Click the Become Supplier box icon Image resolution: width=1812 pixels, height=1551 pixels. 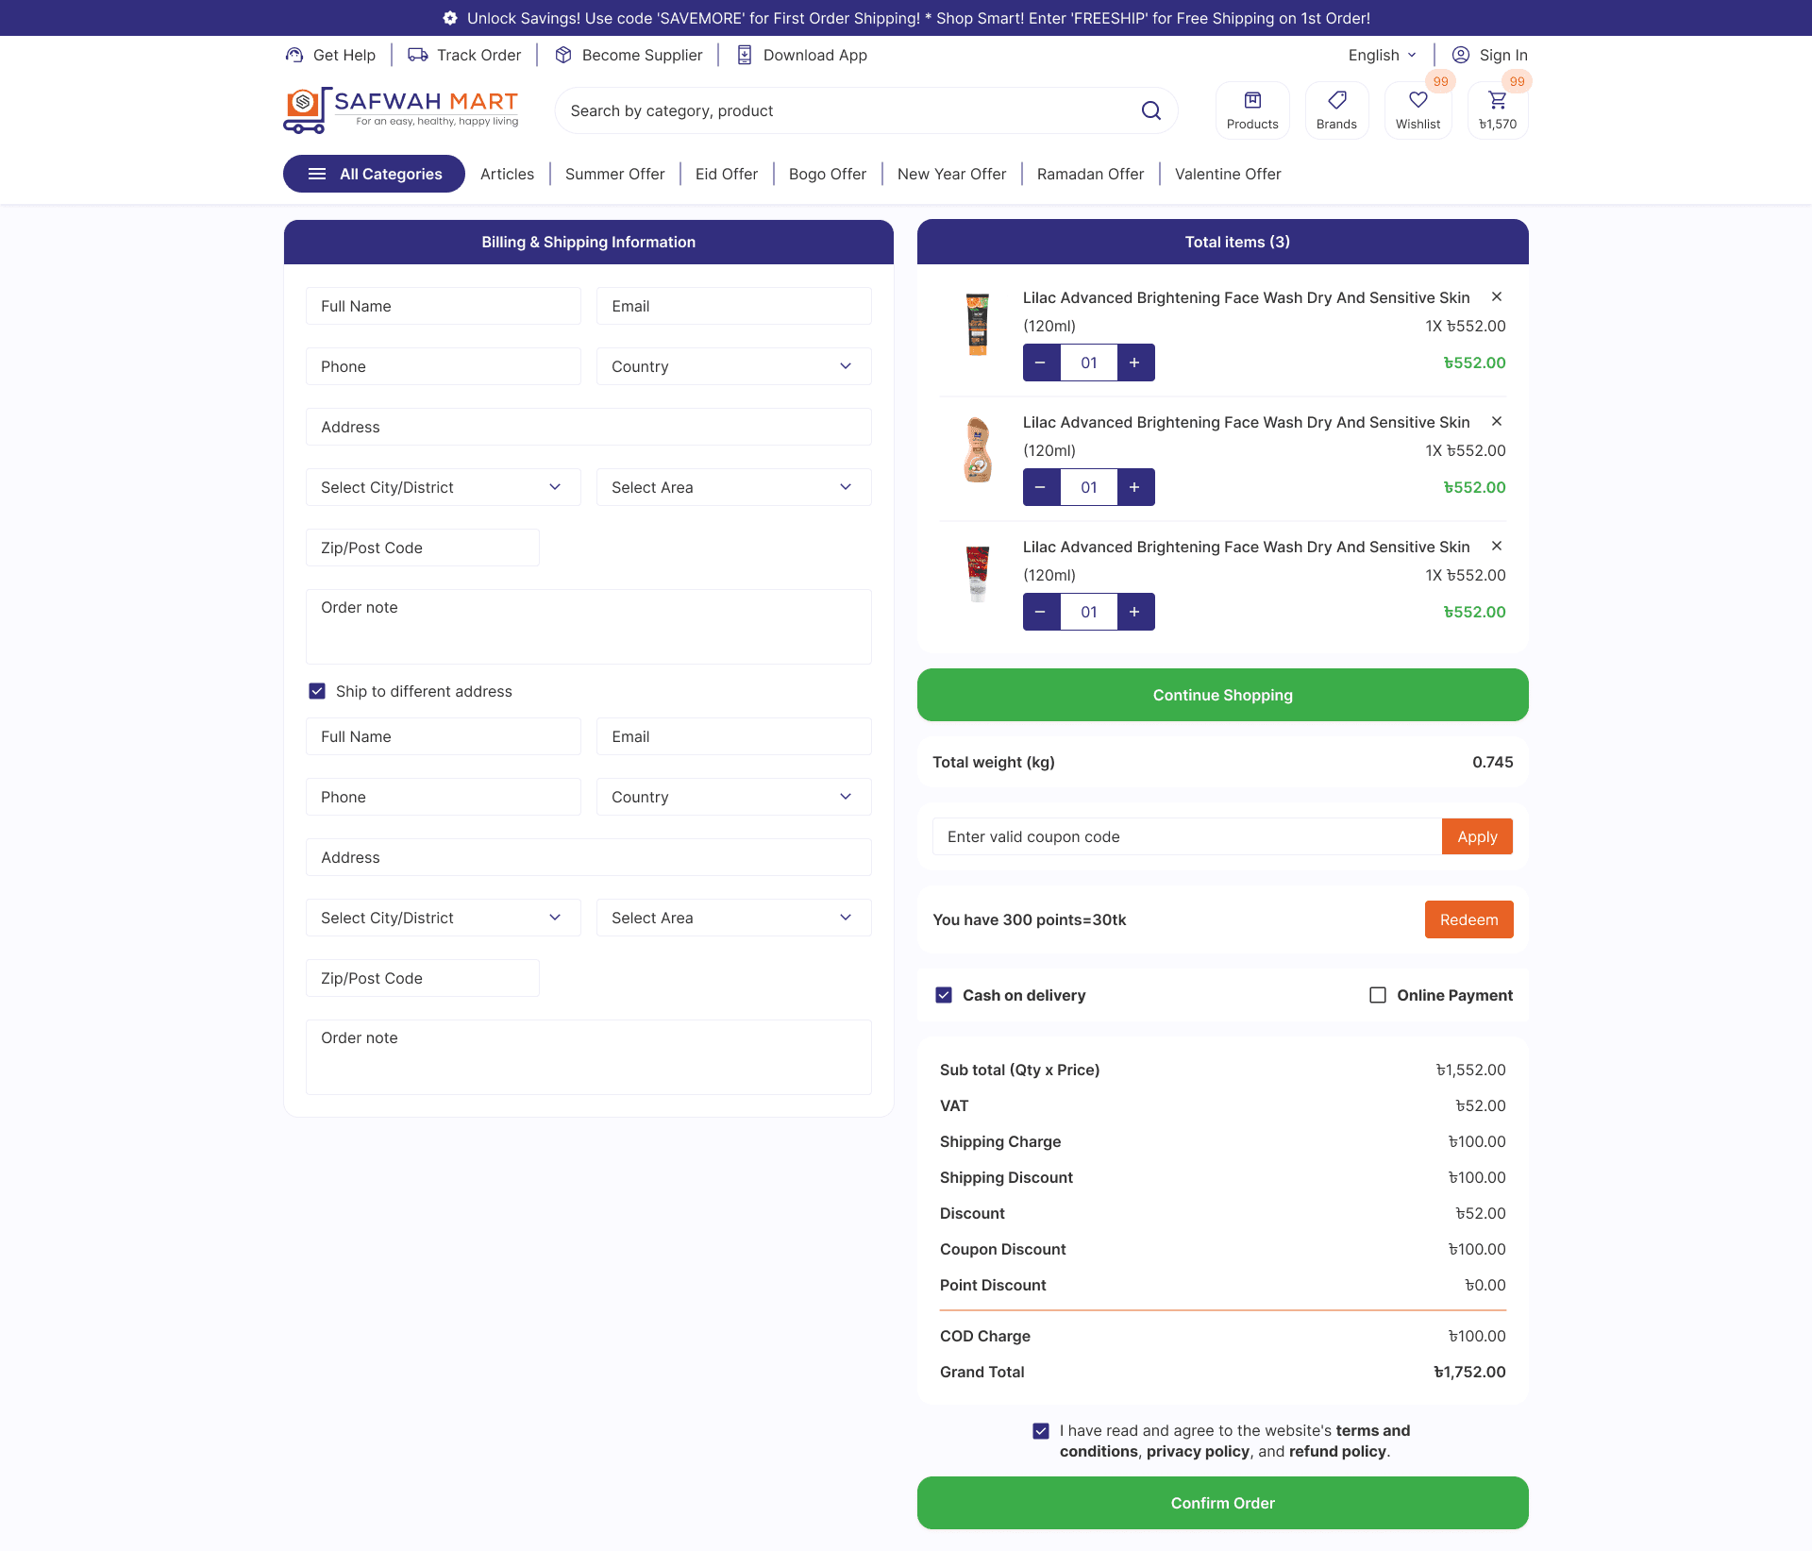(563, 55)
